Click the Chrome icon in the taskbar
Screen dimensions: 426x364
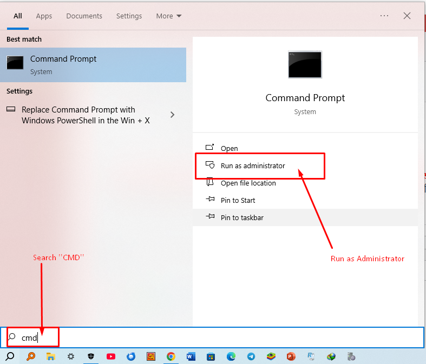(x=171, y=356)
